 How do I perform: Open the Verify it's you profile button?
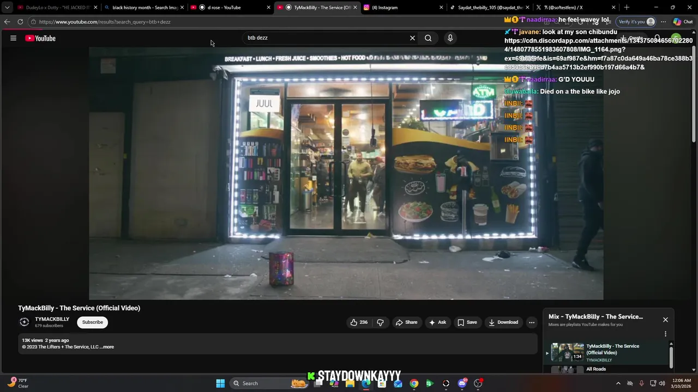click(x=636, y=22)
